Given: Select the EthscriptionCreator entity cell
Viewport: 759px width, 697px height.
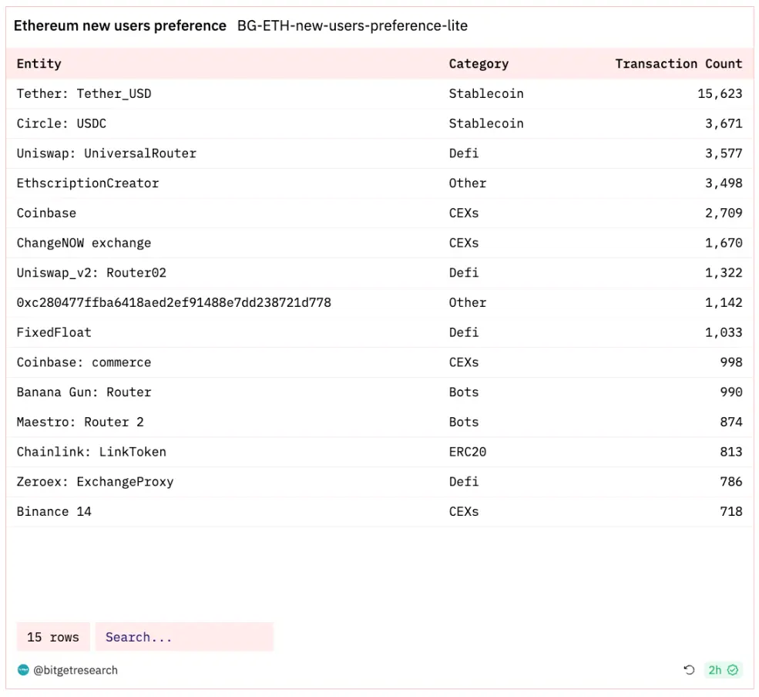Looking at the screenshot, I should click(88, 184).
